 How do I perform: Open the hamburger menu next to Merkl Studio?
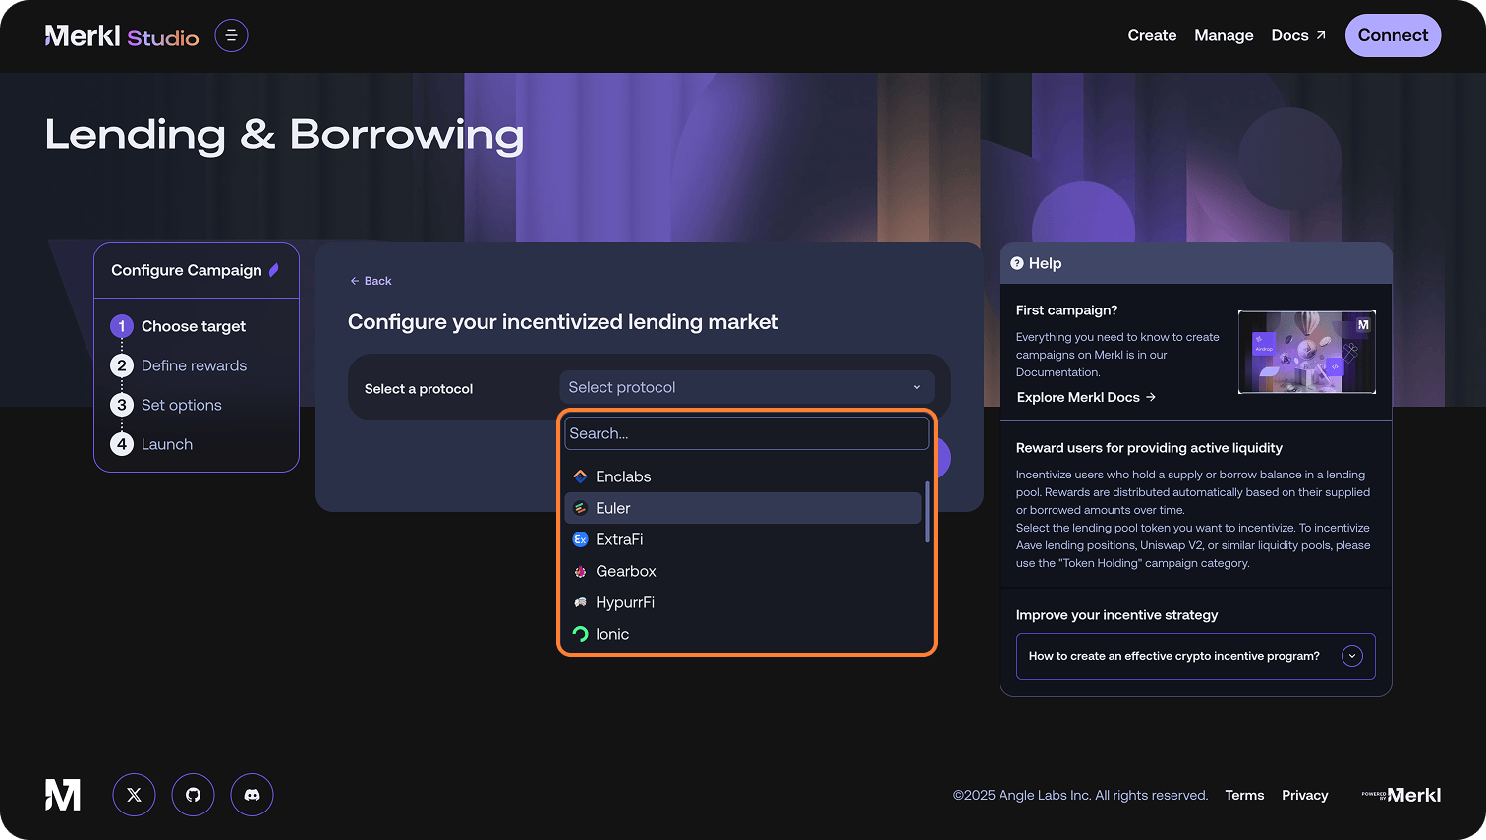point(231,35)
